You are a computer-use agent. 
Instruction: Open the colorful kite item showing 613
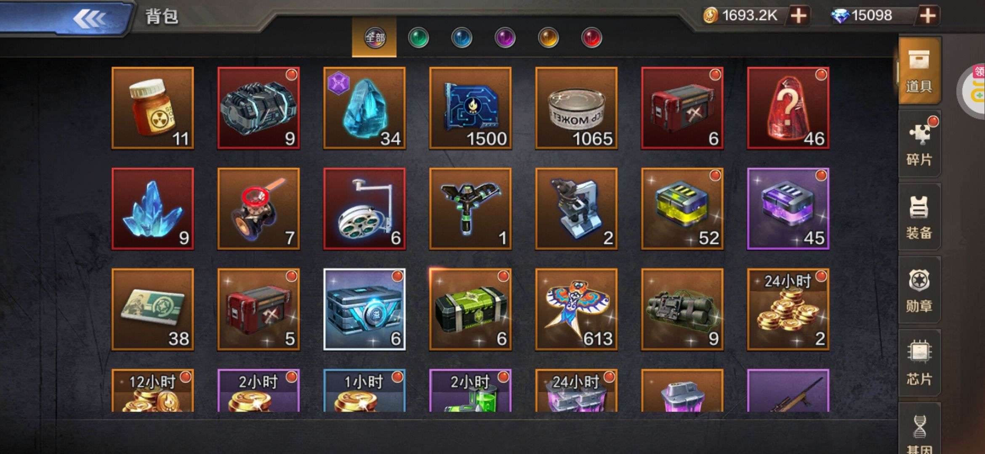coord(576,309)
